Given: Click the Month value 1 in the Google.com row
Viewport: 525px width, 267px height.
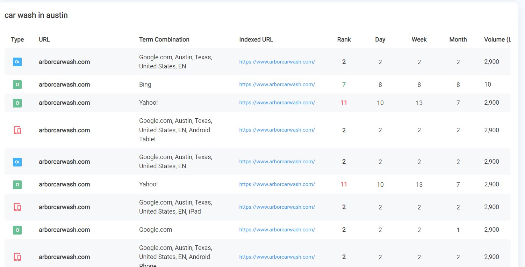Looking at the screenshot, I should (x=458, y=230).
